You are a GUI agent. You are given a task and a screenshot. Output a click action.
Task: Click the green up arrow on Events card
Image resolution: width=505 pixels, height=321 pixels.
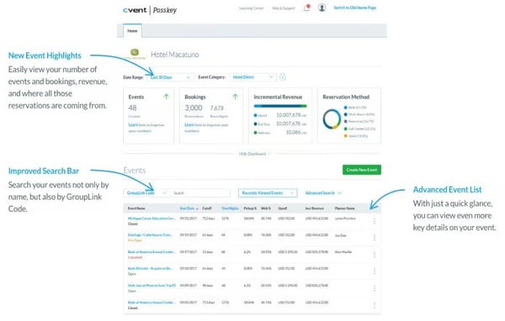tap(166, 97)
